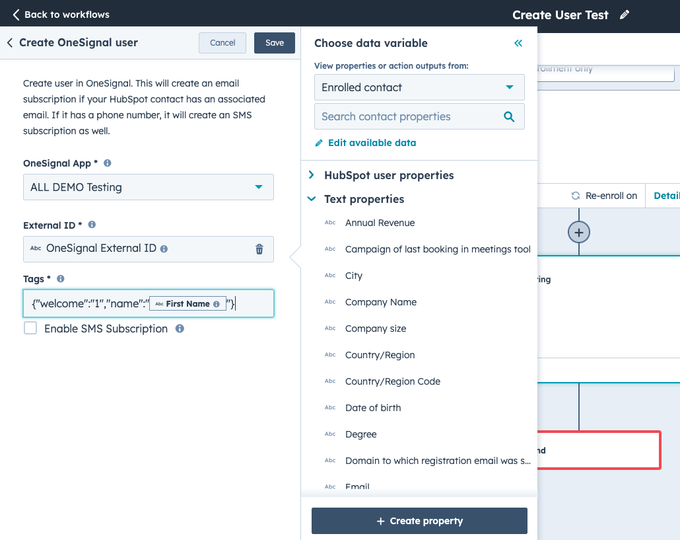Delete the External ID value with trash icon

point(259,249)
